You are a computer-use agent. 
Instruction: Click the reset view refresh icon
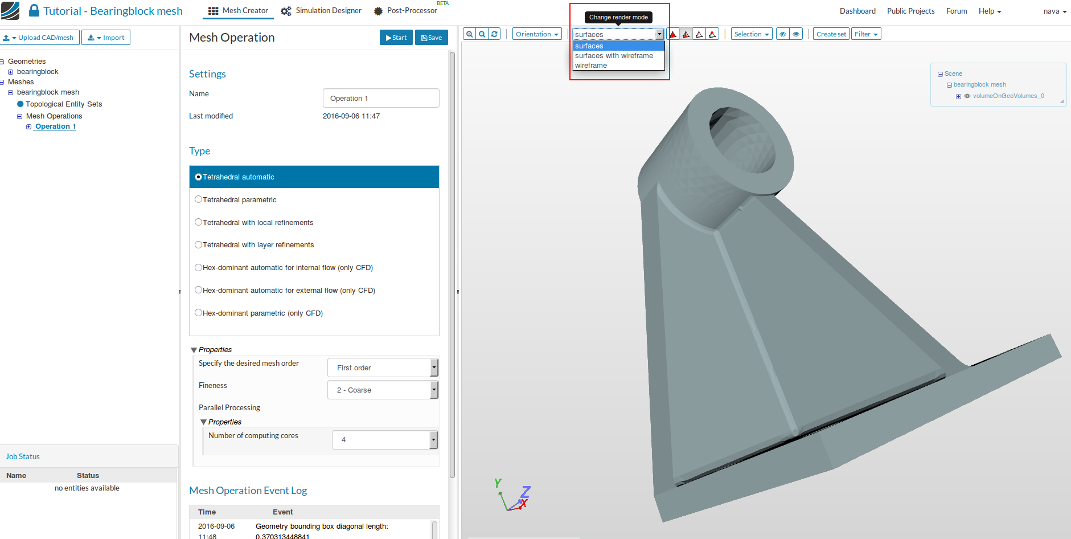495,34
